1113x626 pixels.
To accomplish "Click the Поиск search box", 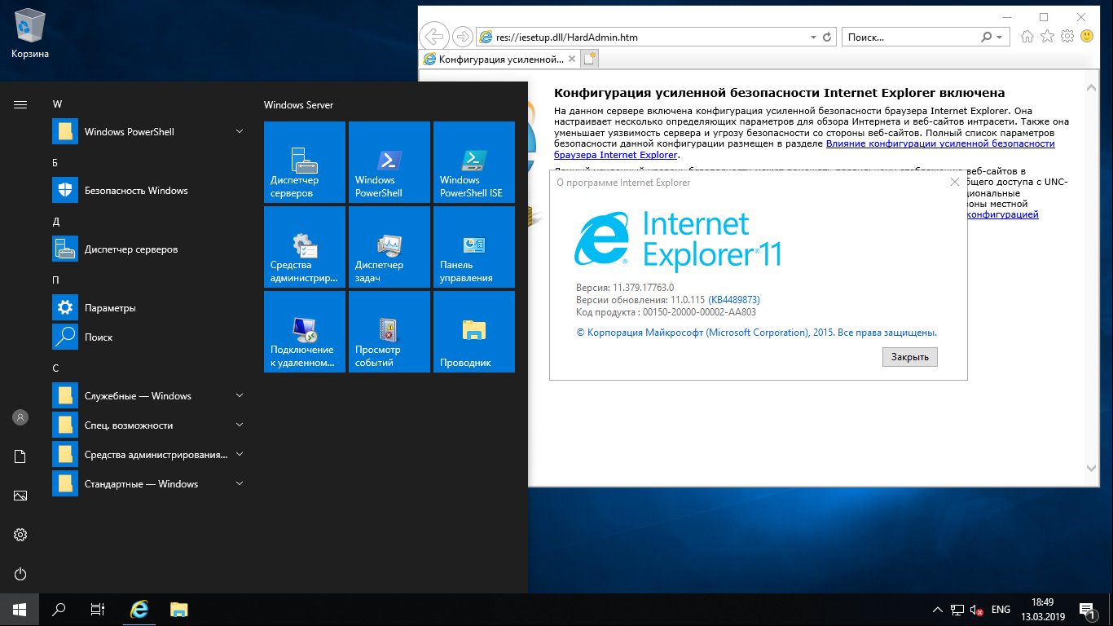I will point(909,37).
